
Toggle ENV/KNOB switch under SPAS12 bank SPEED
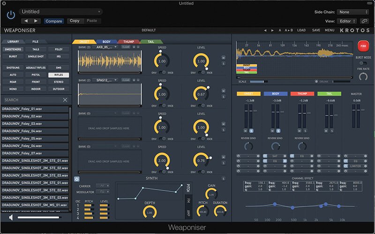pyautogui.click(x=162, y=106)
